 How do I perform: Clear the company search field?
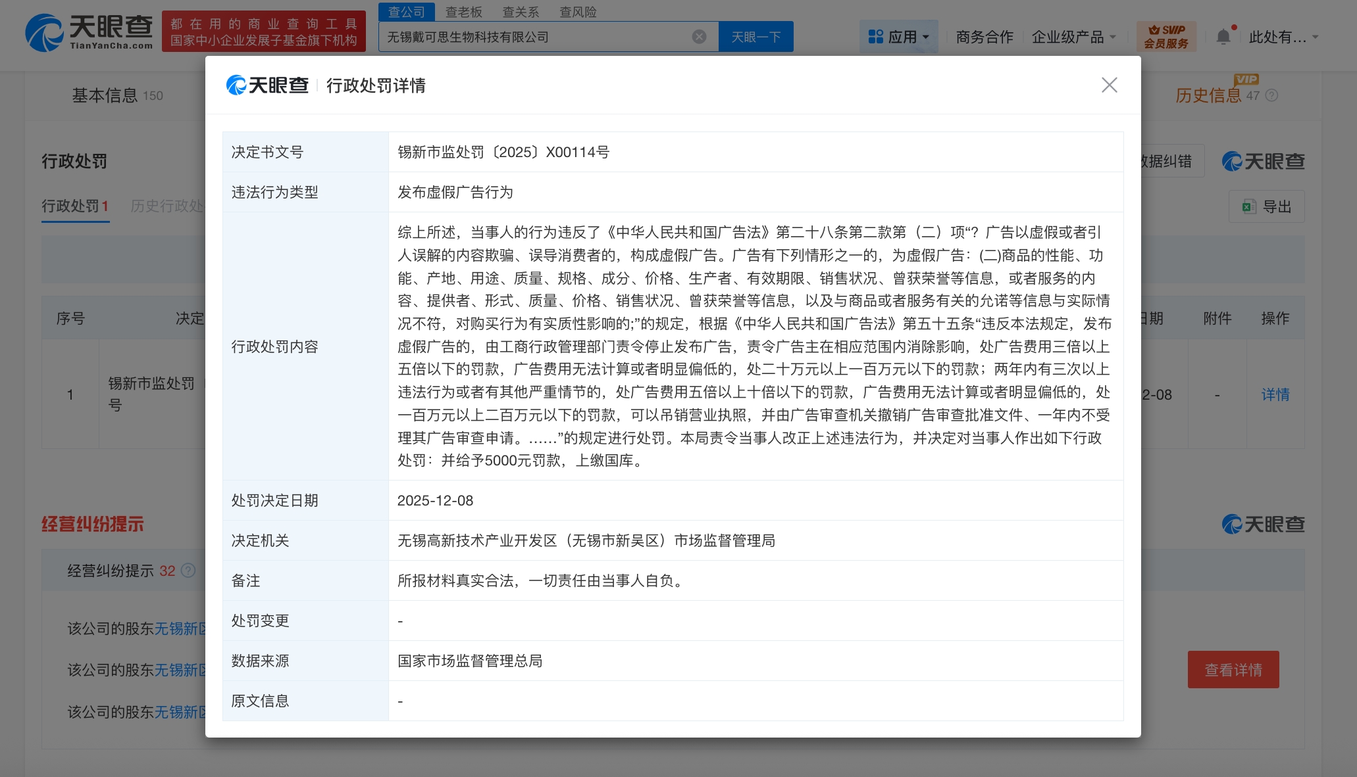(x=699, y=37)
